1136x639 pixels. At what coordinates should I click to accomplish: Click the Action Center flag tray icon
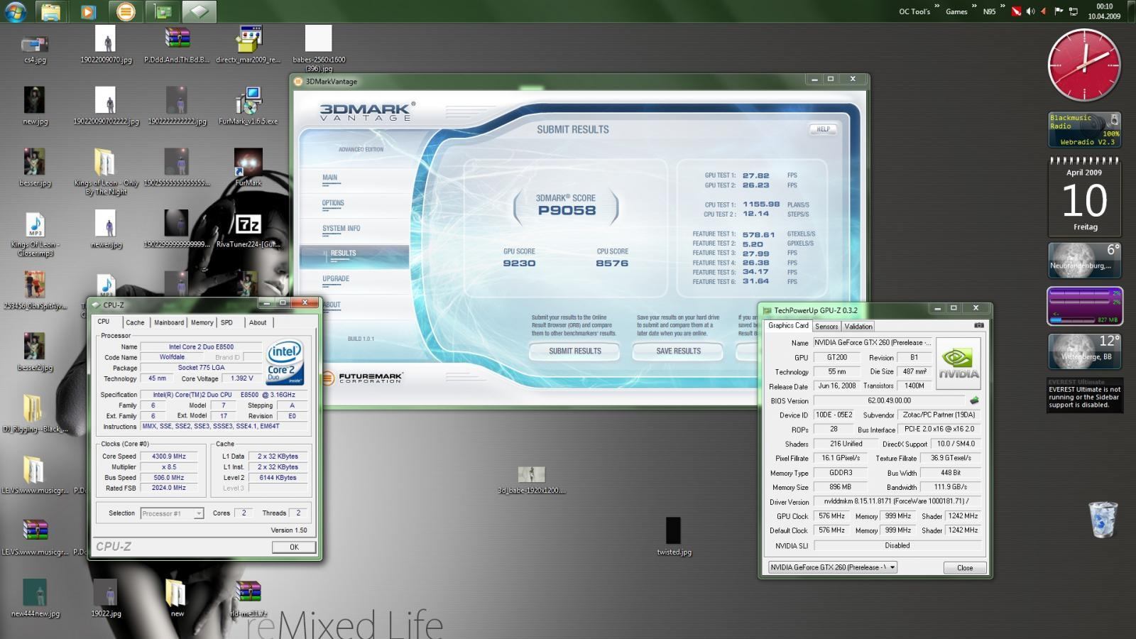1059,11
